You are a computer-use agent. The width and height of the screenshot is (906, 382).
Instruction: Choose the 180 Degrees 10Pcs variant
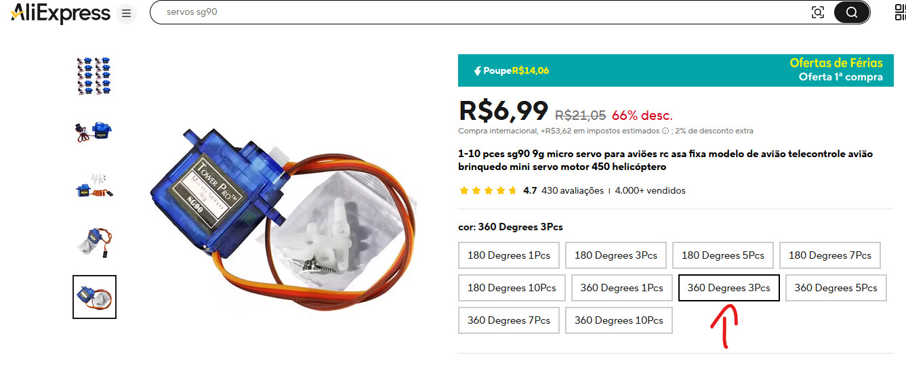[x=512, y=288]
